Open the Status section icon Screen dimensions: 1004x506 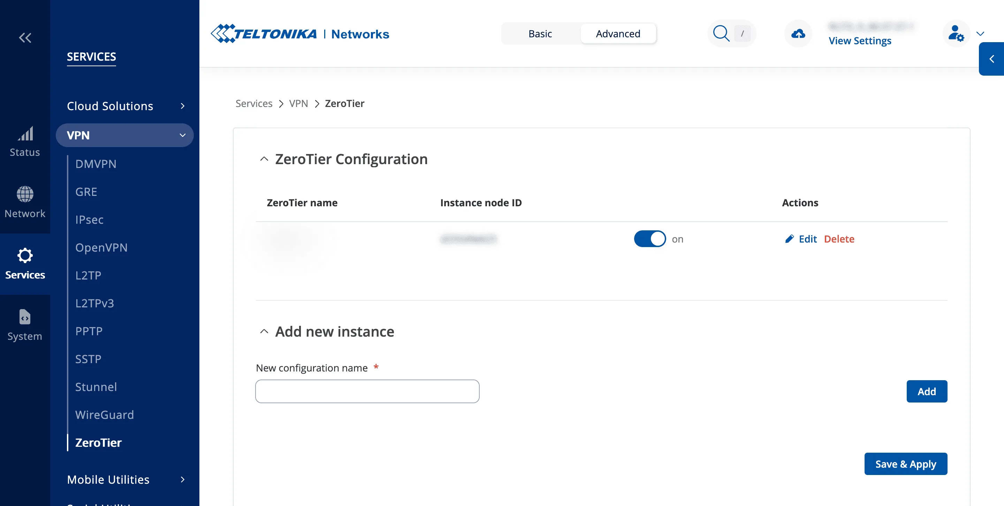click(x=25, y=133)
